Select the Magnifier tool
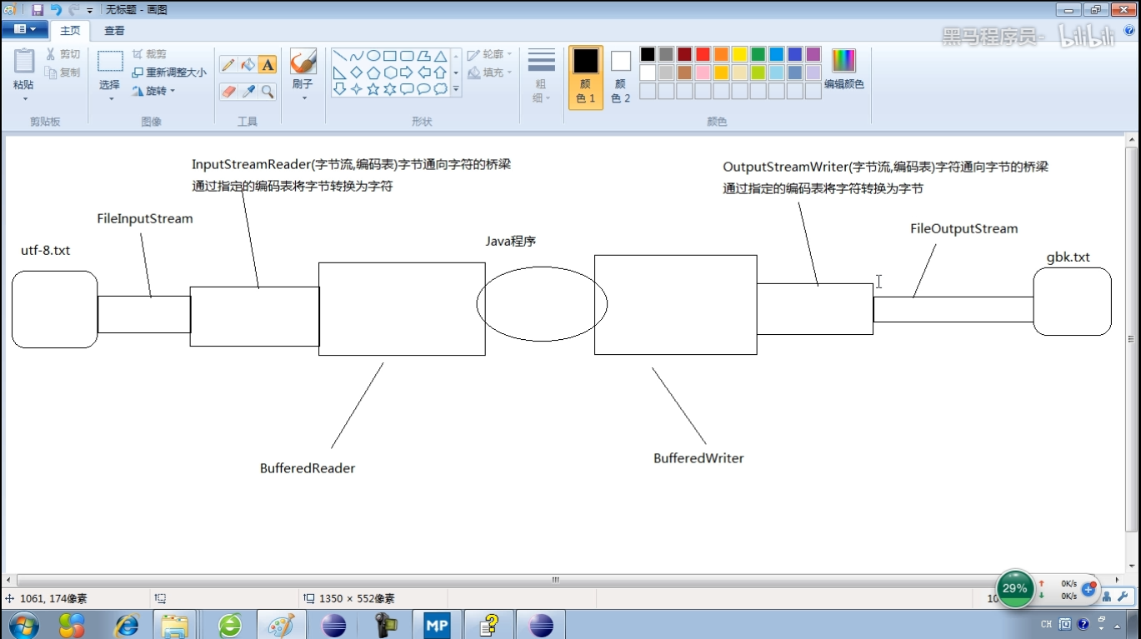Viewport: 1141px width, 639px height. coord(268,92)
